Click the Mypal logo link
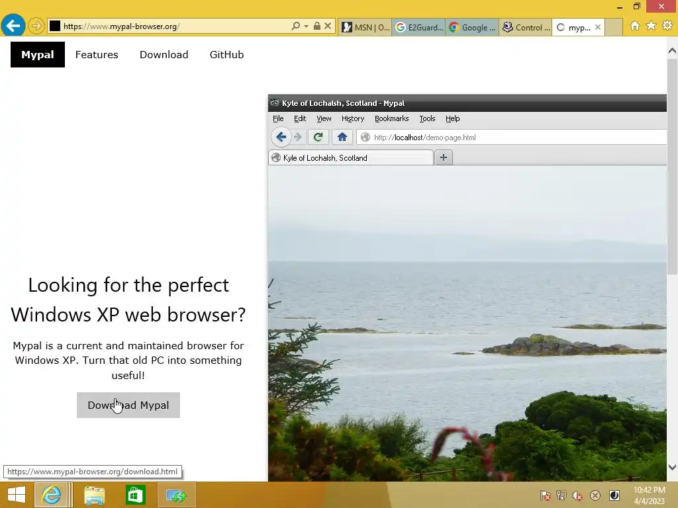 point(38,54)
